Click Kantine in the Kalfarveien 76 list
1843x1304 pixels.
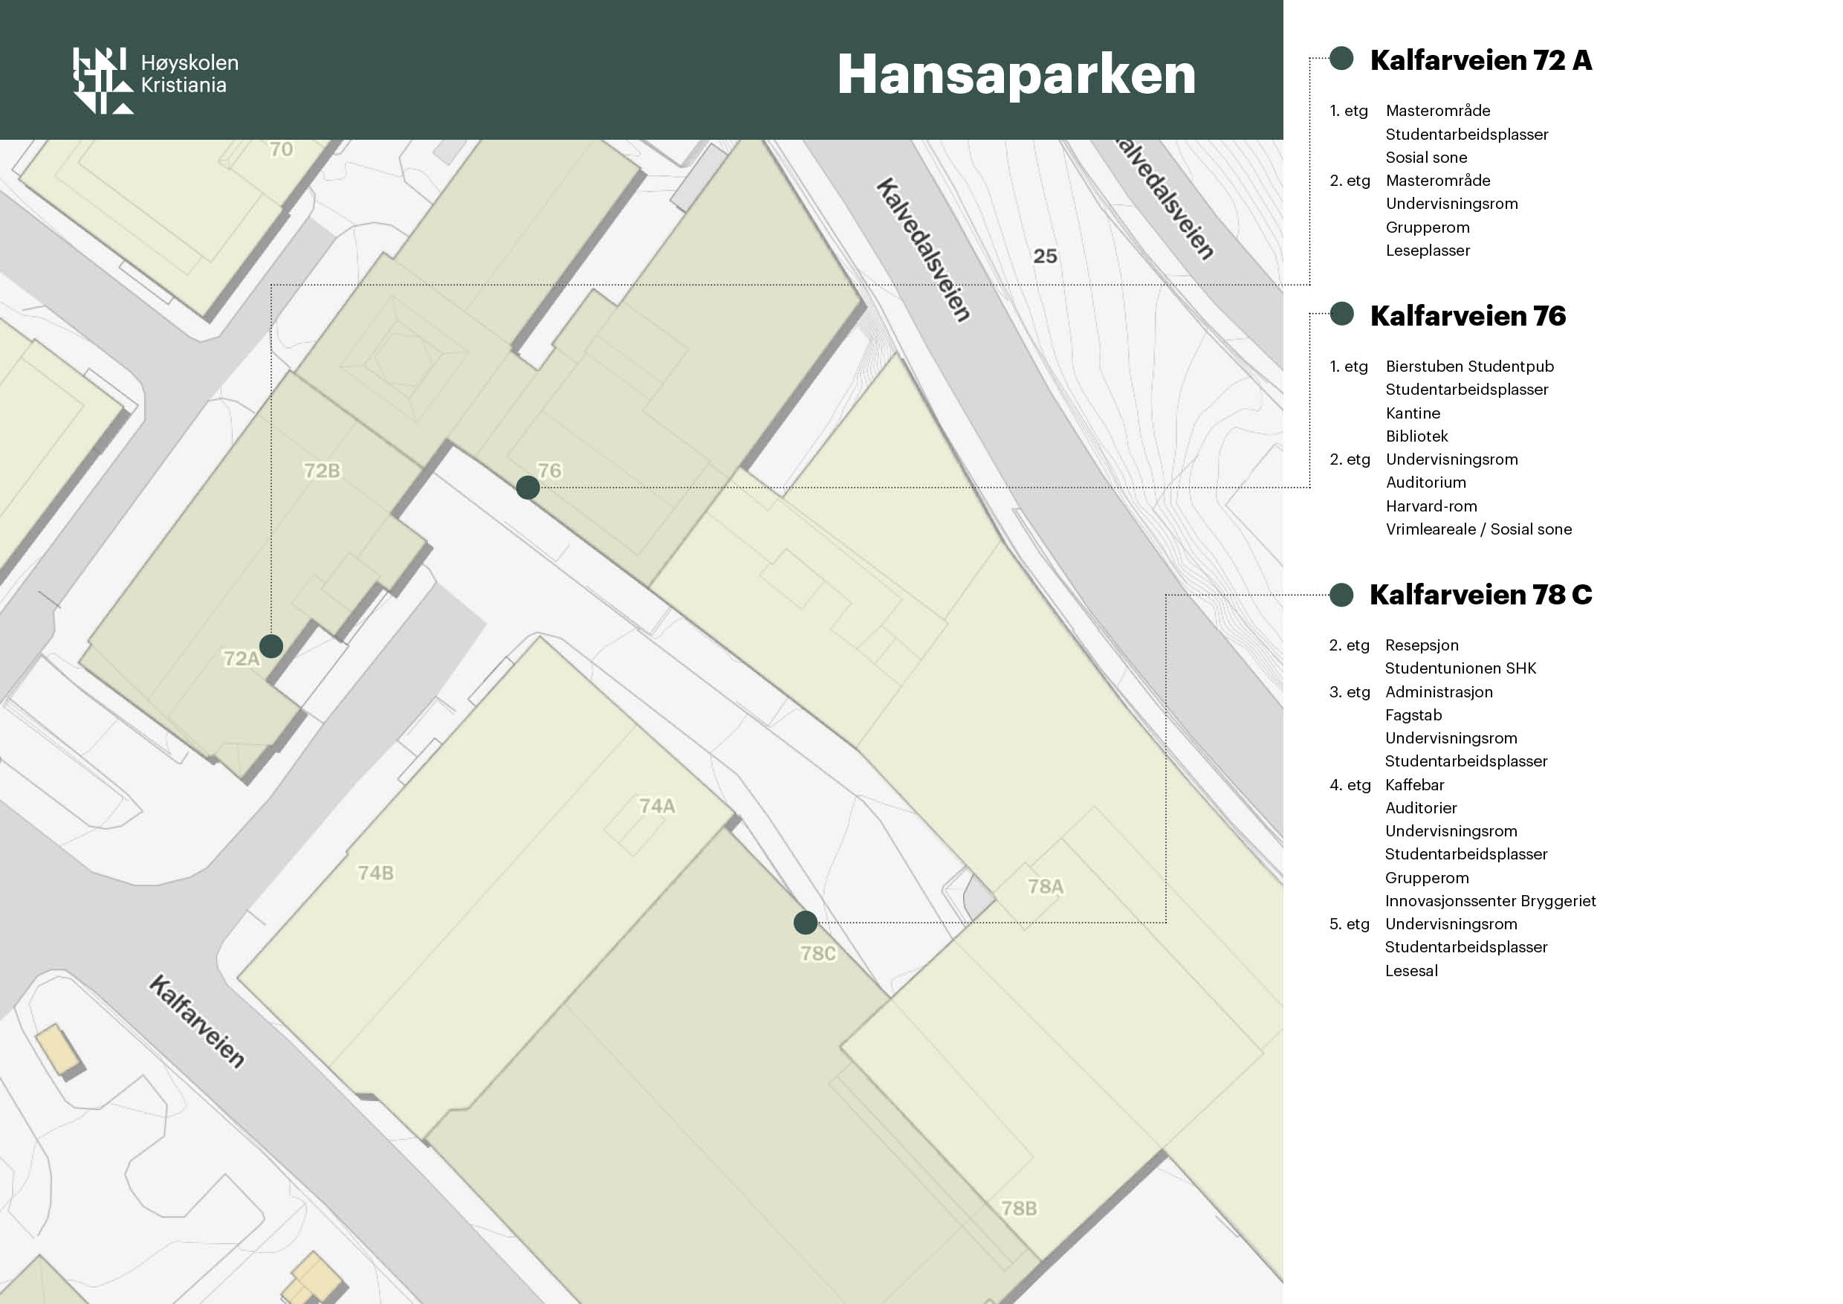[x=1413, y=413]
